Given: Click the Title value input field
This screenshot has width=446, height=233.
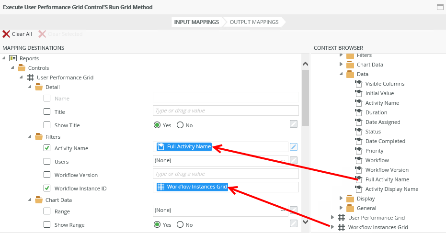Looking at the screenshot, I should click(226, 111).
